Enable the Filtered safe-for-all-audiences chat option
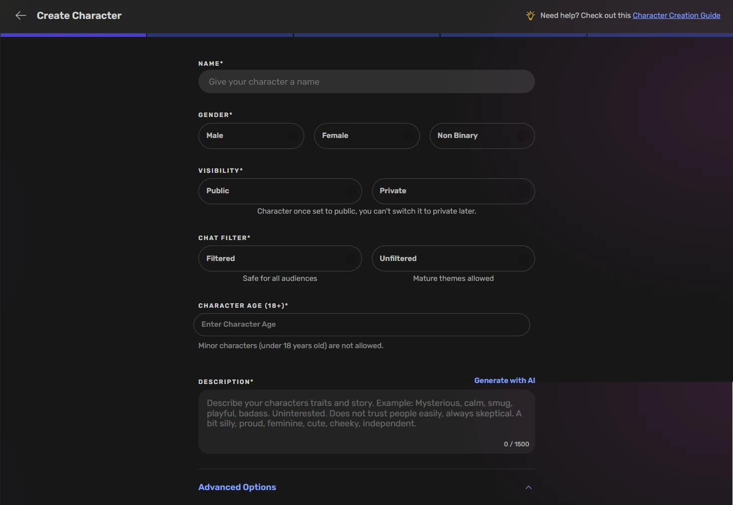Viewport: 733px width, 505px height. pos(280,258)
